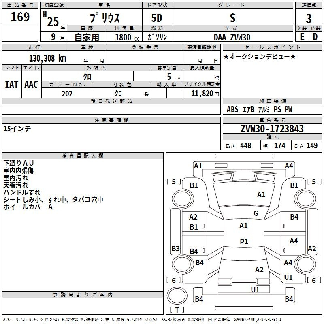Click the model code DAA-ZVW30
324x324 pixels.
tap(232, 37)
